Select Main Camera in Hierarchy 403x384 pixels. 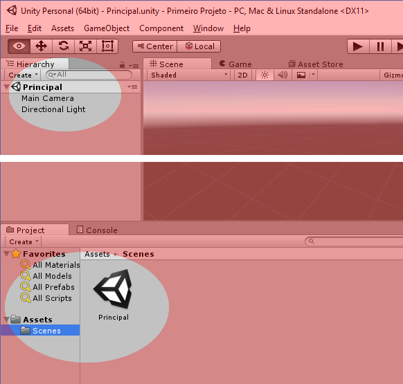point(48,98)
